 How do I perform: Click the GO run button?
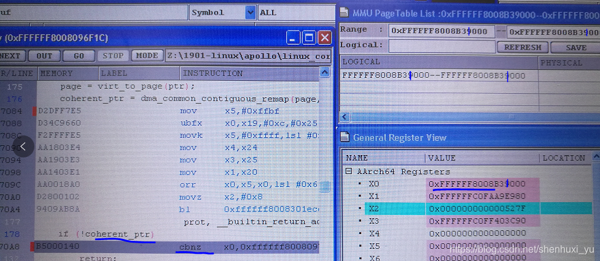coord(79,56)
